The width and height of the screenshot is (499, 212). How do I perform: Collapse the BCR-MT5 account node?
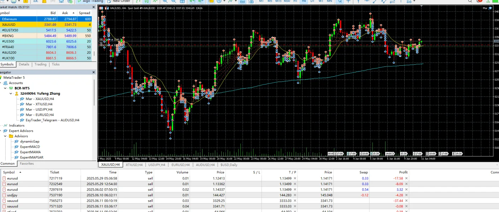6,88
